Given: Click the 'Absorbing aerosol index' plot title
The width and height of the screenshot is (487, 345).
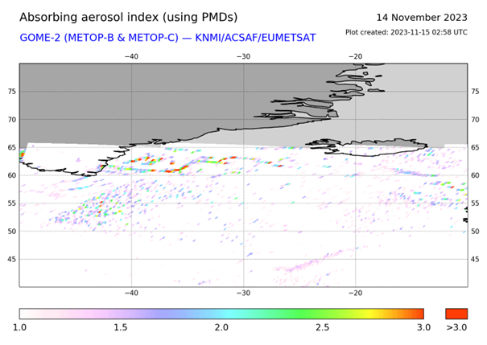Looking at the screenshot, I should 128,17.
